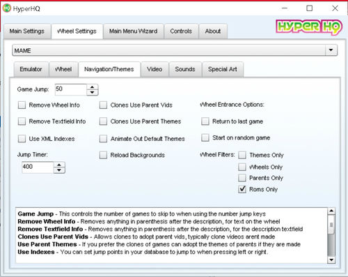The image size is (348, 277).
Task: Click the Game Jump value field
Action: tap(71, 89)
